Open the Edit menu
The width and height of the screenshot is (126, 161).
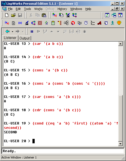coord(18,9)
